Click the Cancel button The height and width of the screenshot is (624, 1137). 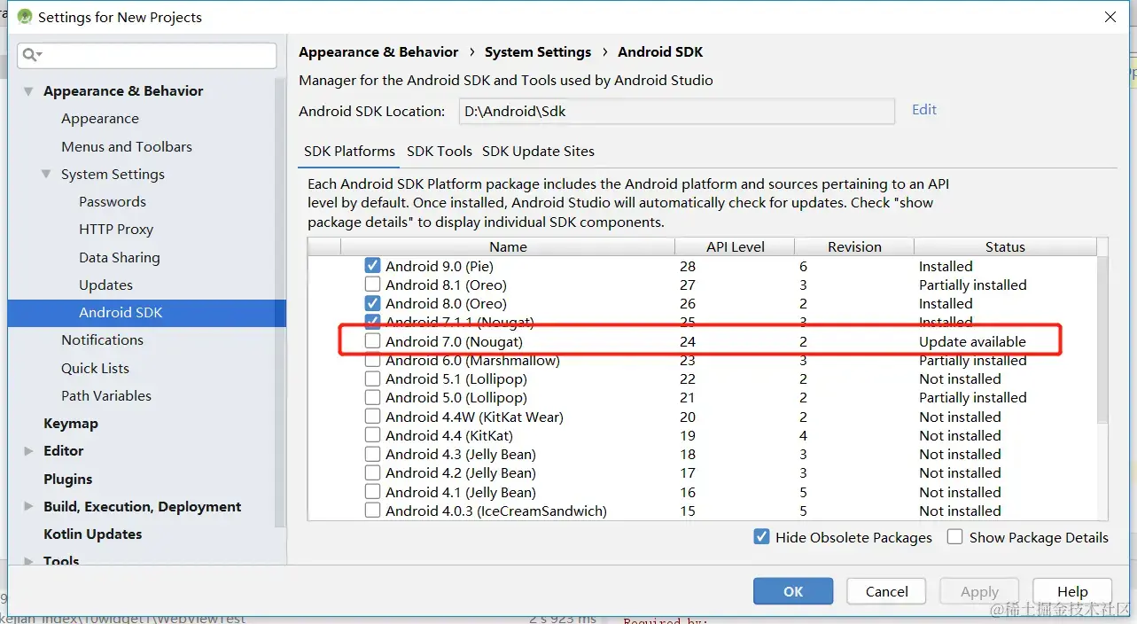[886, 591]
